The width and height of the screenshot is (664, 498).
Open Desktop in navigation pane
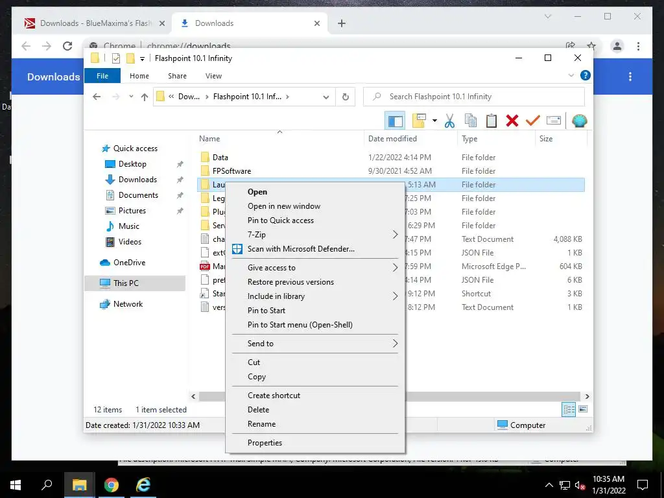132,164
